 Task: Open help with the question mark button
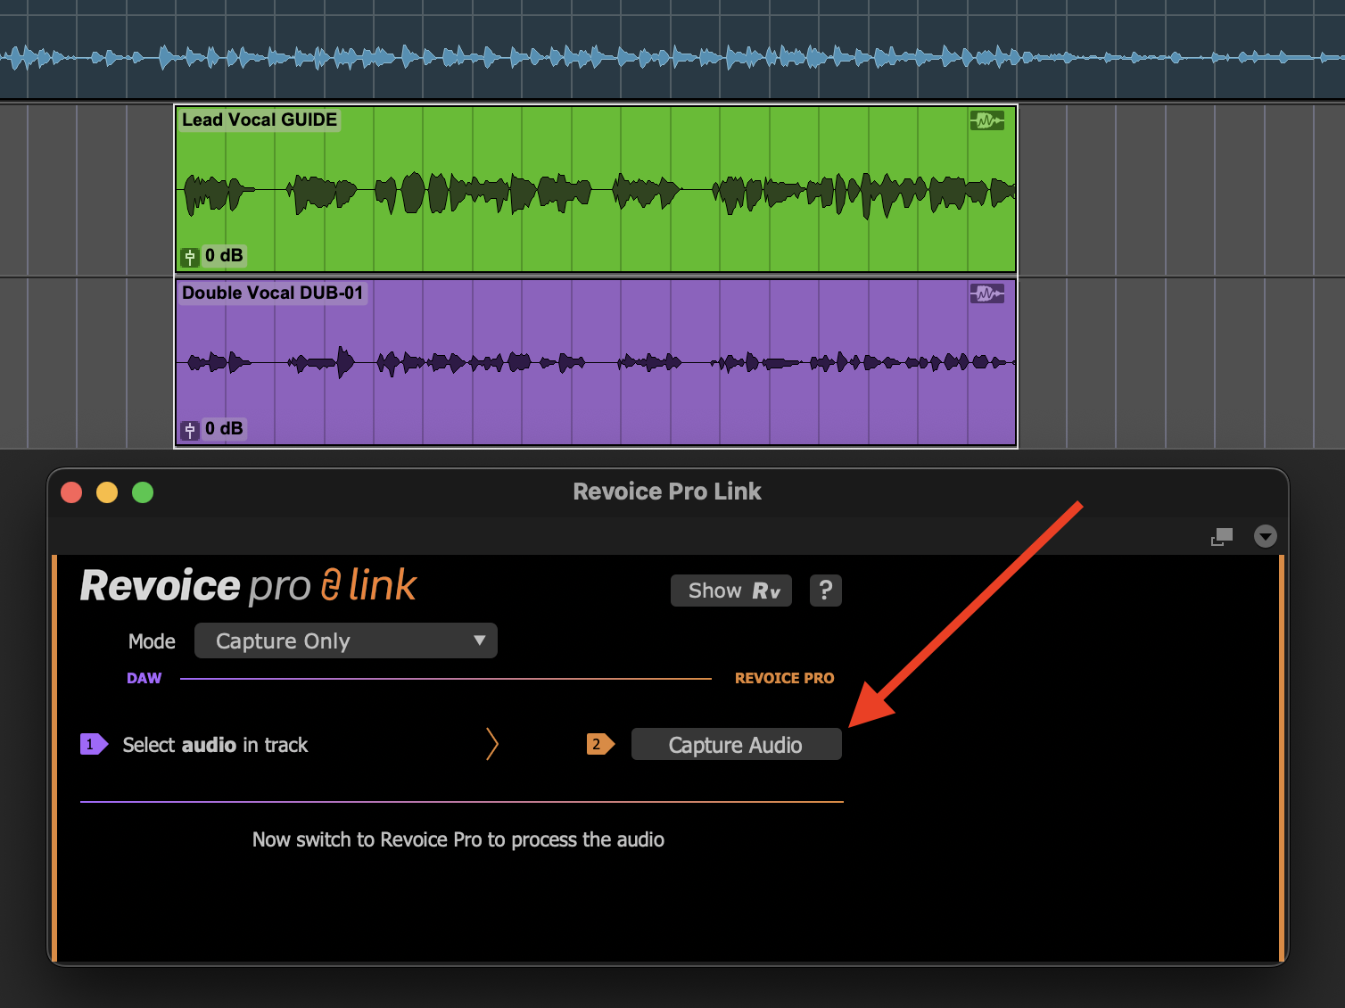click(825, 591)
